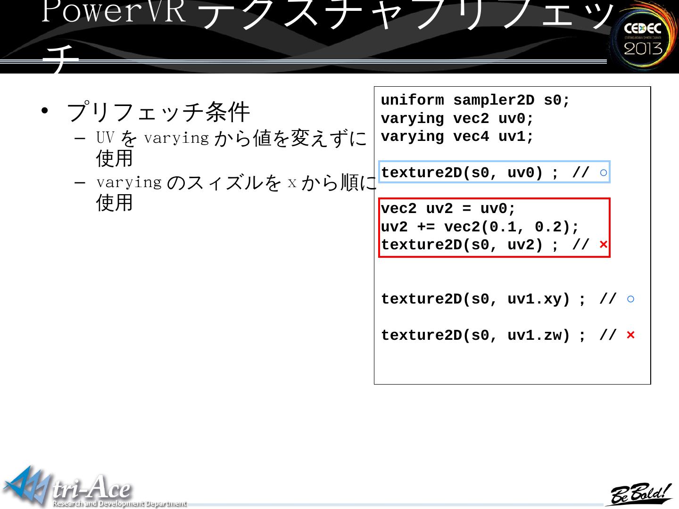Viewport: 679px width, 509px height.
Task: Click the sub-bullet about varying のスィズルを x から順に使用
Action: point(237,192)
